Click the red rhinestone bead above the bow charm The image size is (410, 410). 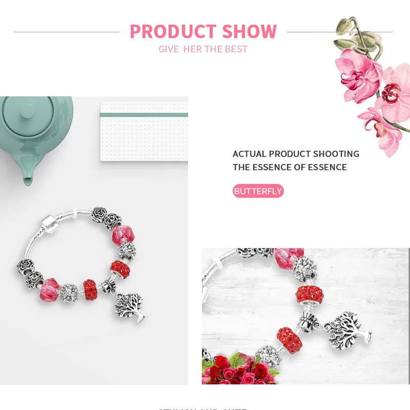coord(120,270)
